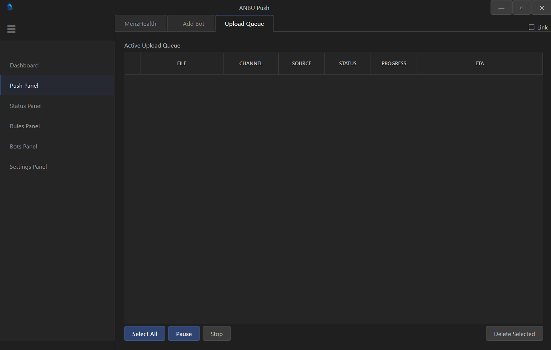Click the ETA column header
Viewport: 551px width, 350px height.
[x=479, y=63]
